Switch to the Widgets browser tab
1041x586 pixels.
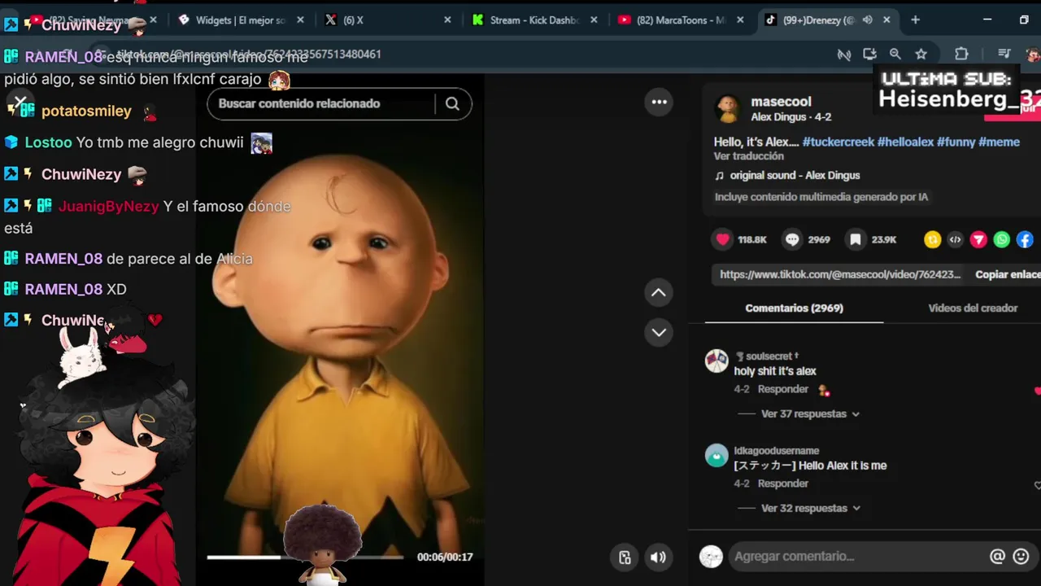click(x=242, y=20)
